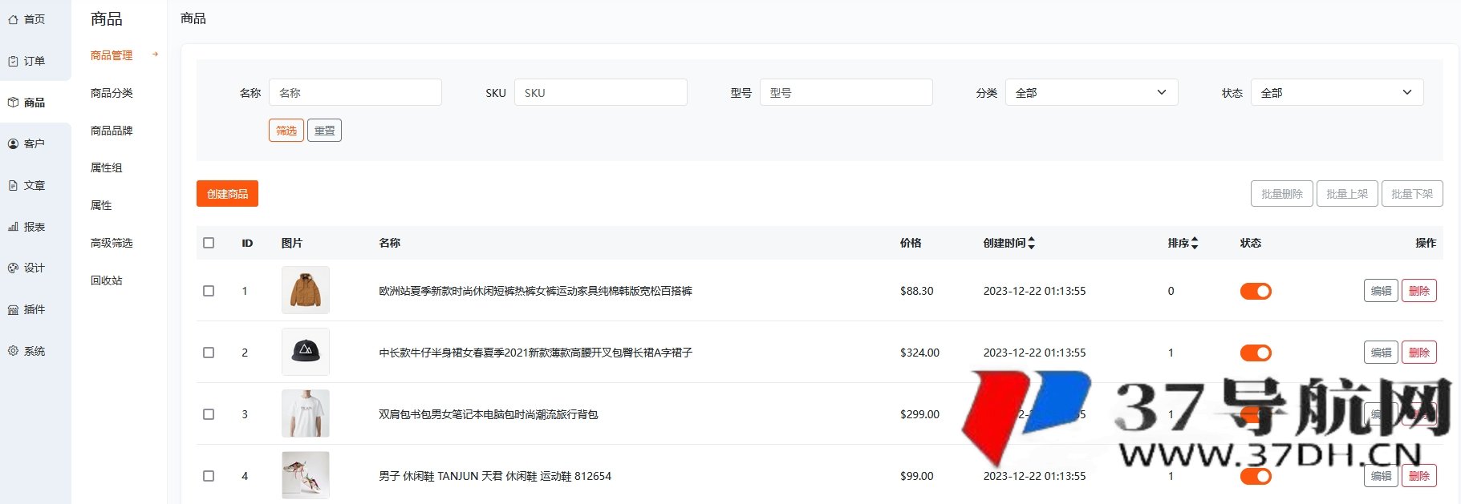Toggle status switch for the $88.30 product

[x=1256, y=291]
